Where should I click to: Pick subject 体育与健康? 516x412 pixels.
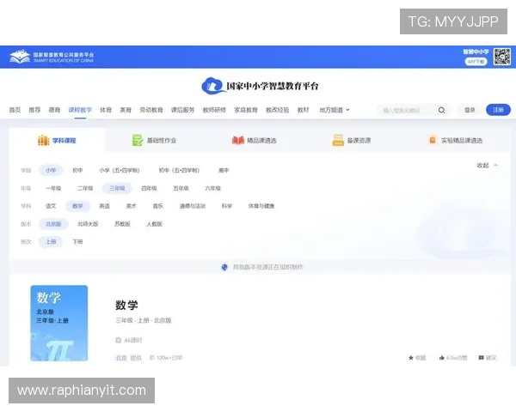coord(261,206)
